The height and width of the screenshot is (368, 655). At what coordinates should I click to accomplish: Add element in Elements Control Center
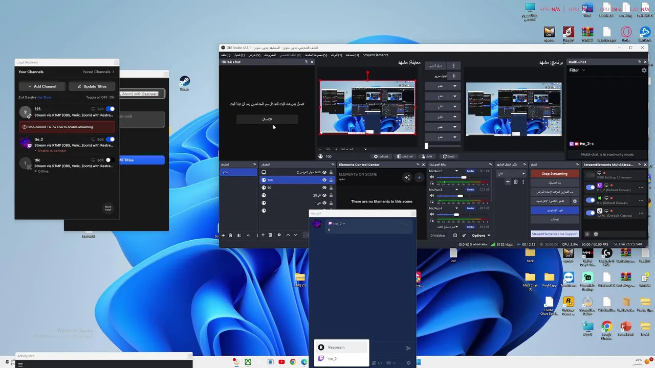419,177
